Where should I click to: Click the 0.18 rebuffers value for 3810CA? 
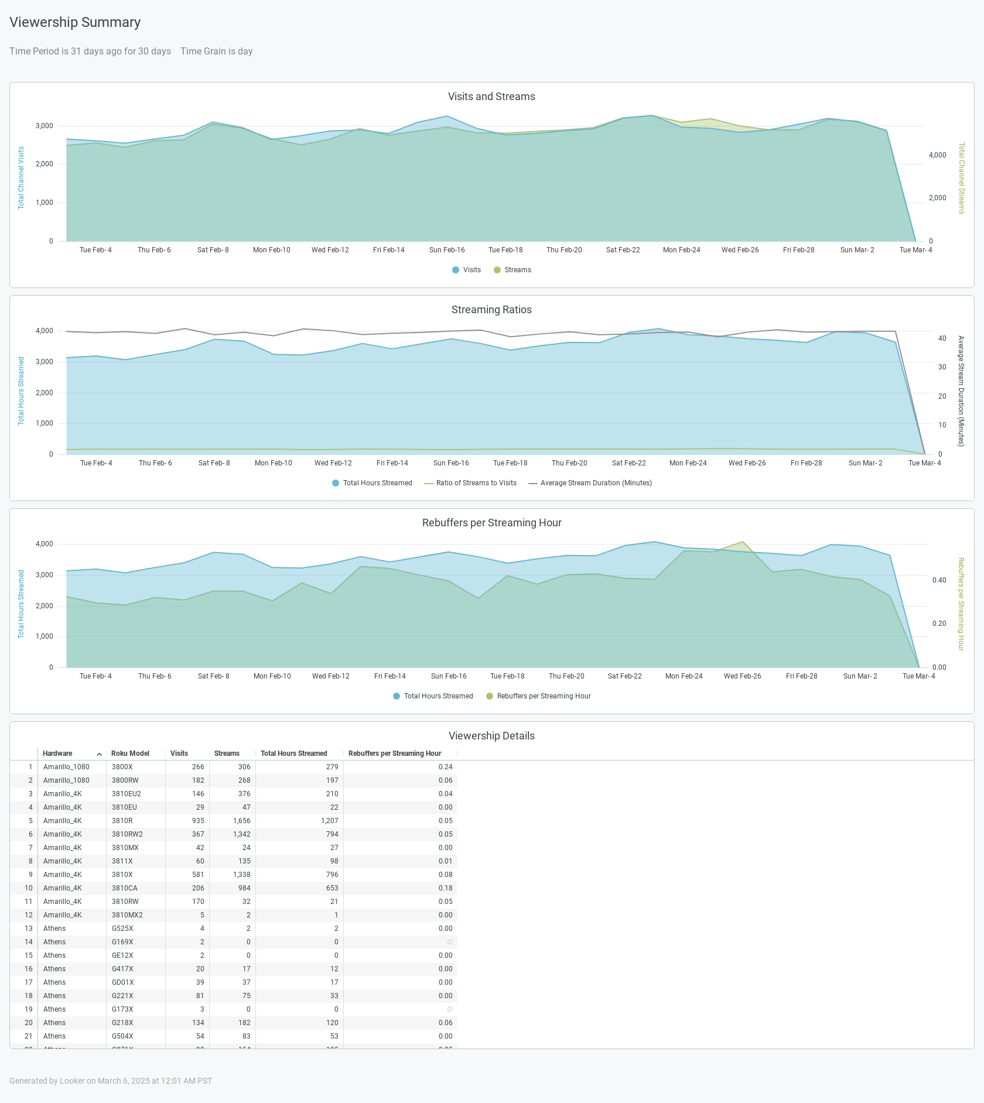446,888
